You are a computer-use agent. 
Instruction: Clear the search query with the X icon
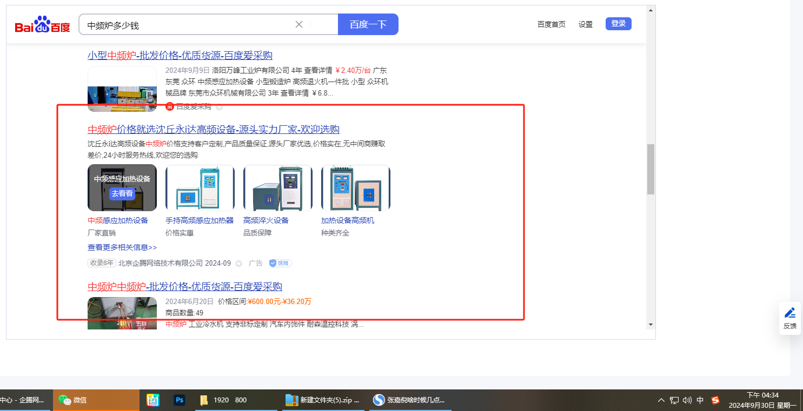299,24
